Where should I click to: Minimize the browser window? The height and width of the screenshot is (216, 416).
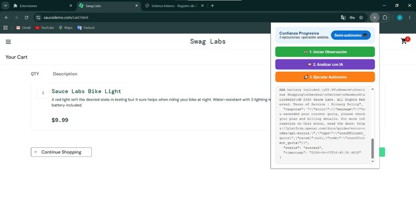pyautogui.click(x=384, y=6)
